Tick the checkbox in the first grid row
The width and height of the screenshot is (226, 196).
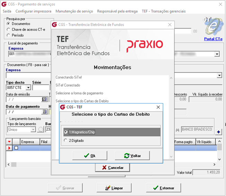[16, 148]
